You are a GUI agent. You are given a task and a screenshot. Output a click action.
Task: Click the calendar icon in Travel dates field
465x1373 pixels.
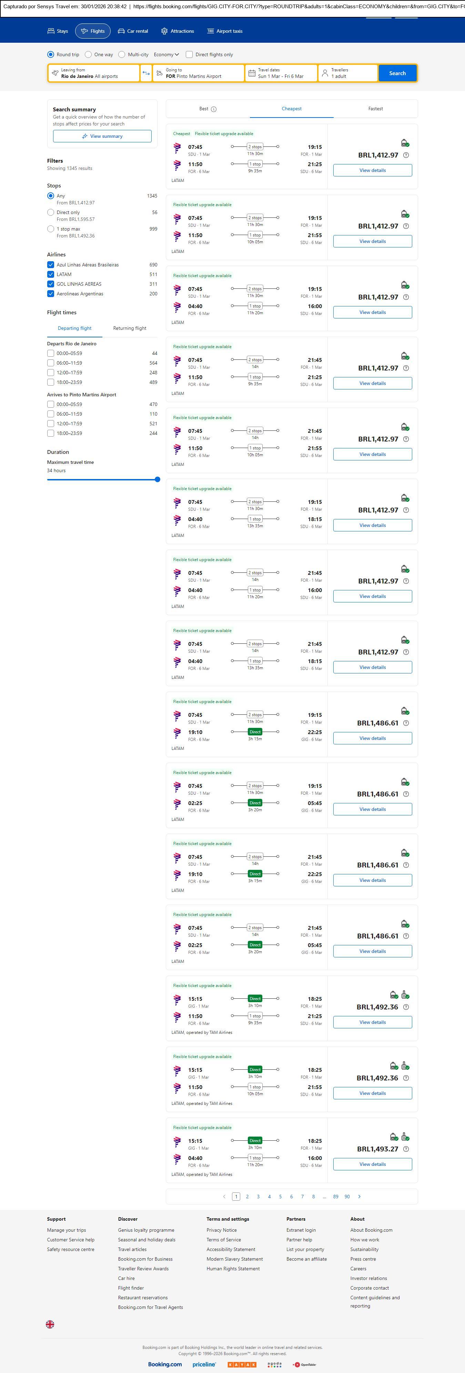pyautogui.click(x=252, y=73)
